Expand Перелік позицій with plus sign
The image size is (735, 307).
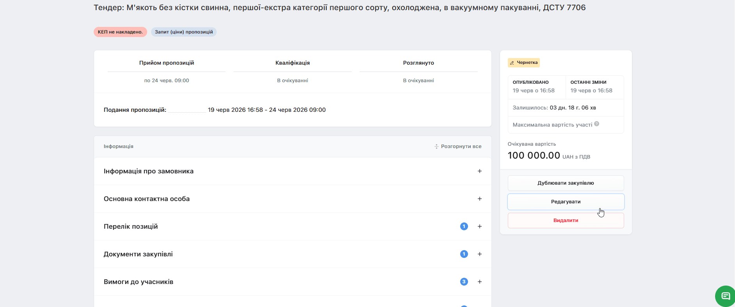[480, 226]
